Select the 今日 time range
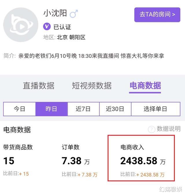 coord(19,109)
